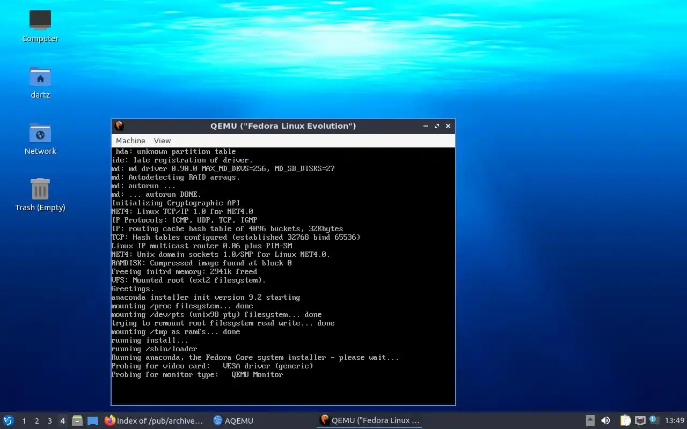
Task: Open the Network desktop icon
Action: [x=40, y=138]
